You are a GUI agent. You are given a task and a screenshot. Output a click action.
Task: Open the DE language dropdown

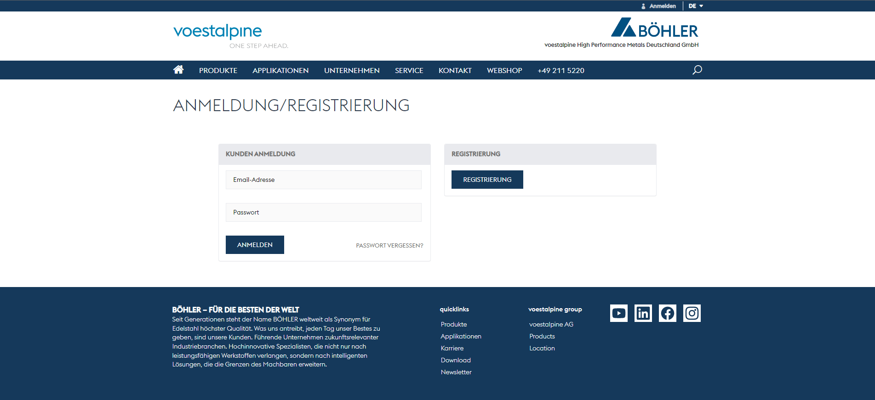click(696, 6)
